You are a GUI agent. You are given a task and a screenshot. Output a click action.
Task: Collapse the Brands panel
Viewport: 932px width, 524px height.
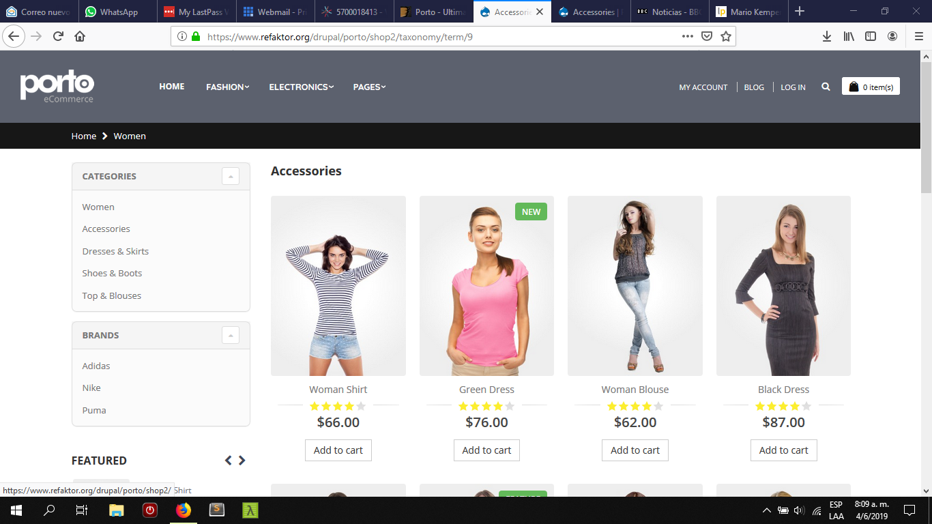pyautogui.click(x=230, y=335)
